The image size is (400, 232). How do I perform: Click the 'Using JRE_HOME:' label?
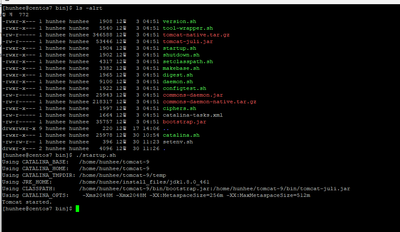click(x=27, y=182)
